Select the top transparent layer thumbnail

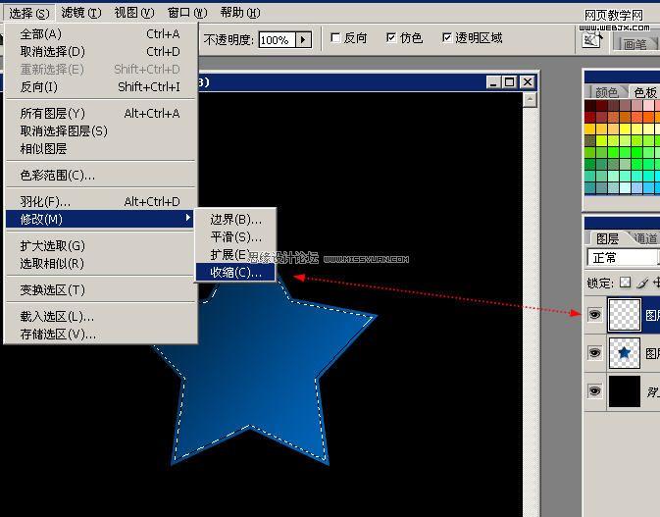(625, 315)
